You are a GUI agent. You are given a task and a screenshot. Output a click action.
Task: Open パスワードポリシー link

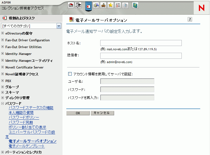tap(24, 117)
